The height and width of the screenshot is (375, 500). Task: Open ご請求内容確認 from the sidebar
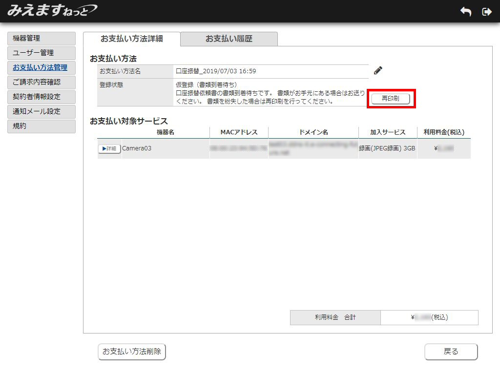pos(42,82)
